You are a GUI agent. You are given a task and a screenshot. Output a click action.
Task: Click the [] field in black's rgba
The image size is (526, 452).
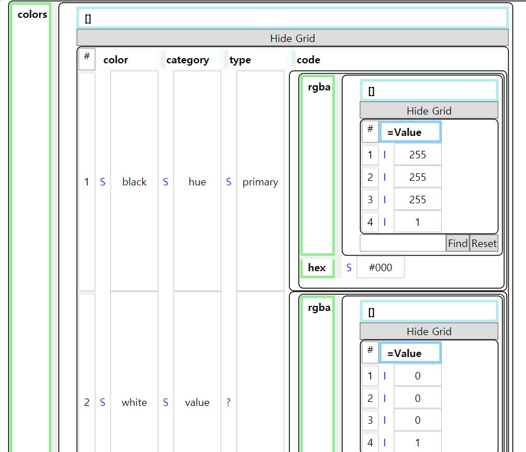click(x=429, y=90)
